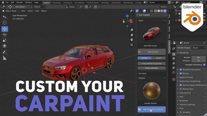Image resolution: width=207 pixels, height=116 pixels.
Task: Open the Orientation Default dropdown
Action: [x=38, y=7]
